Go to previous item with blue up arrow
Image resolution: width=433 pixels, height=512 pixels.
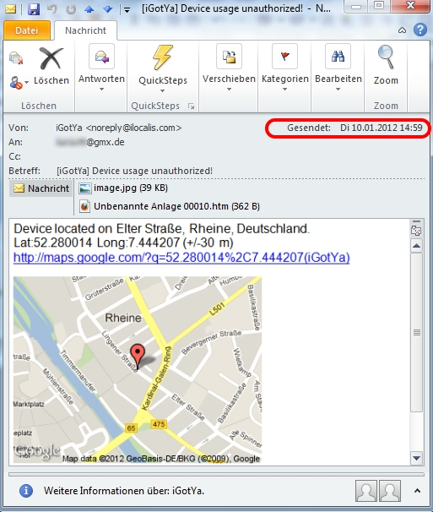[x=89, y=9]
